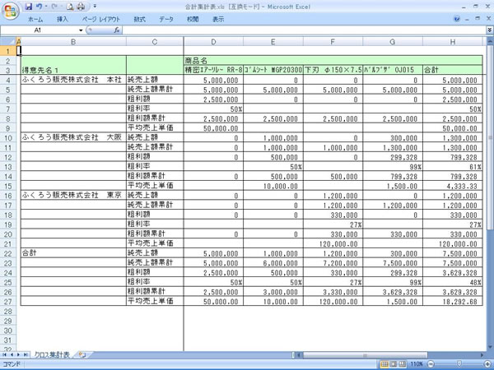Click the Insert Worksheet tab icon
This screenshot has height=370, width=494.
click(82, 355)
